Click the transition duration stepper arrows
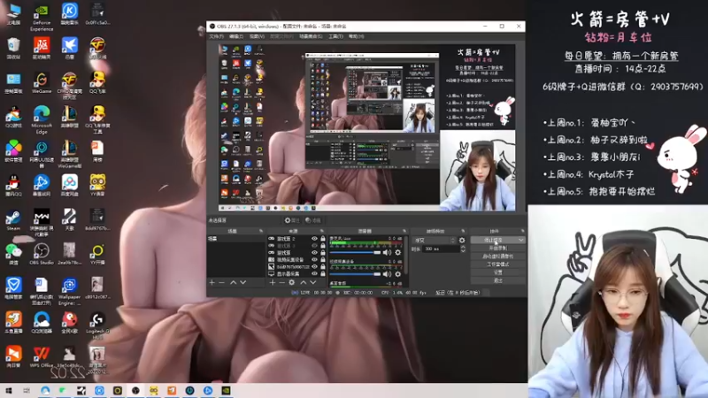708x398 pixels. 463,249
